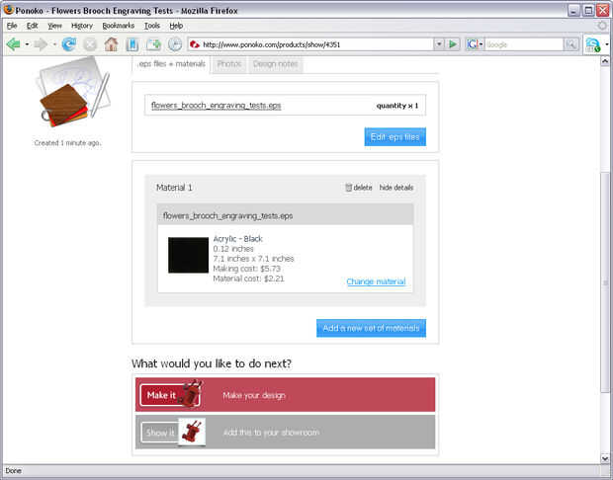Click the Making cost: $5.73 text
This screenshot has width=613, height=480.
pyautogui.click(x=247, y=269)
